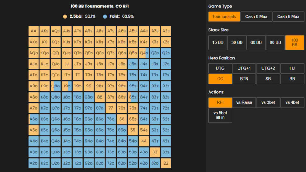Select the SB hero position
The image size is (306, 172).
click(x=268, y=79)
